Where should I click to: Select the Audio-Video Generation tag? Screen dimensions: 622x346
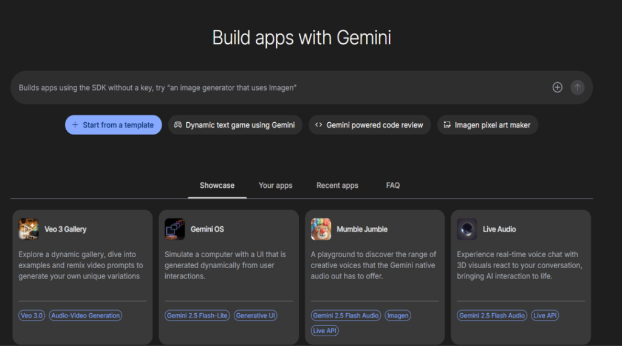tap(86, 316)
